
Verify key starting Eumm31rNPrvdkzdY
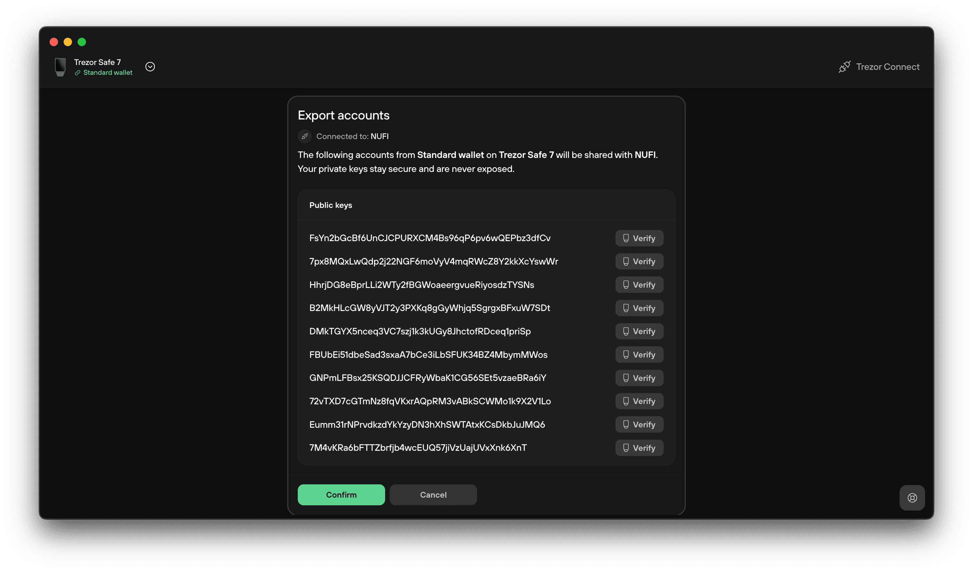point(639,424)
